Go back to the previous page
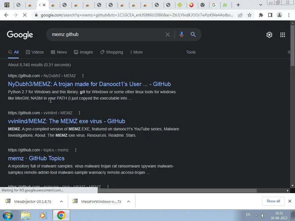This screenshot has width=295, height=221. (6, 15)
